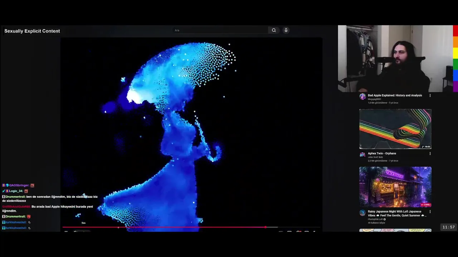Screen dimensions: 458x257
Task: Click Drummertroll name beside 'ben de sonradan'
Action: click(15, 197)
